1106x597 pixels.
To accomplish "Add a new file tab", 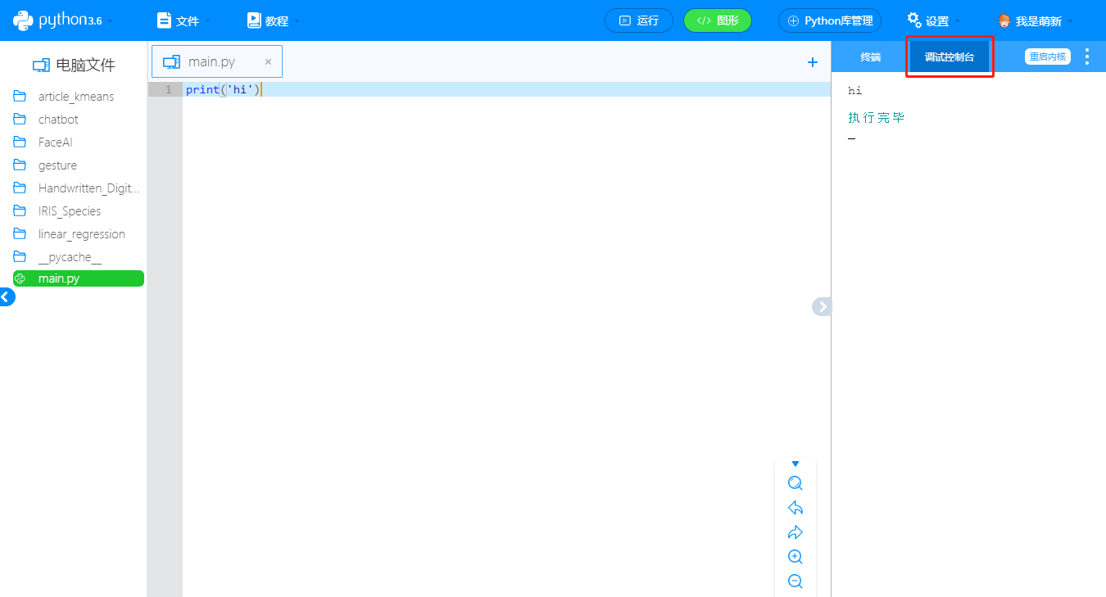I will pyautogui.click(x=813, y=62).
